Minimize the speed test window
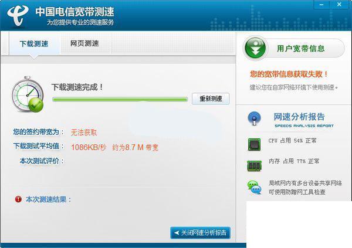The width and height of the screenshot is (352, 248). tap(321, 5)
